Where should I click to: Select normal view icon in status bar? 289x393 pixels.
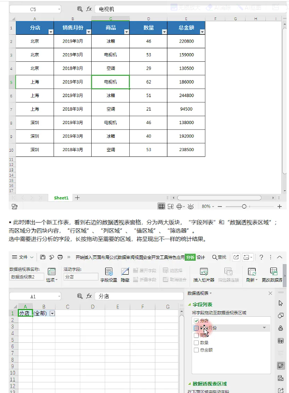[x=162, y=207]
